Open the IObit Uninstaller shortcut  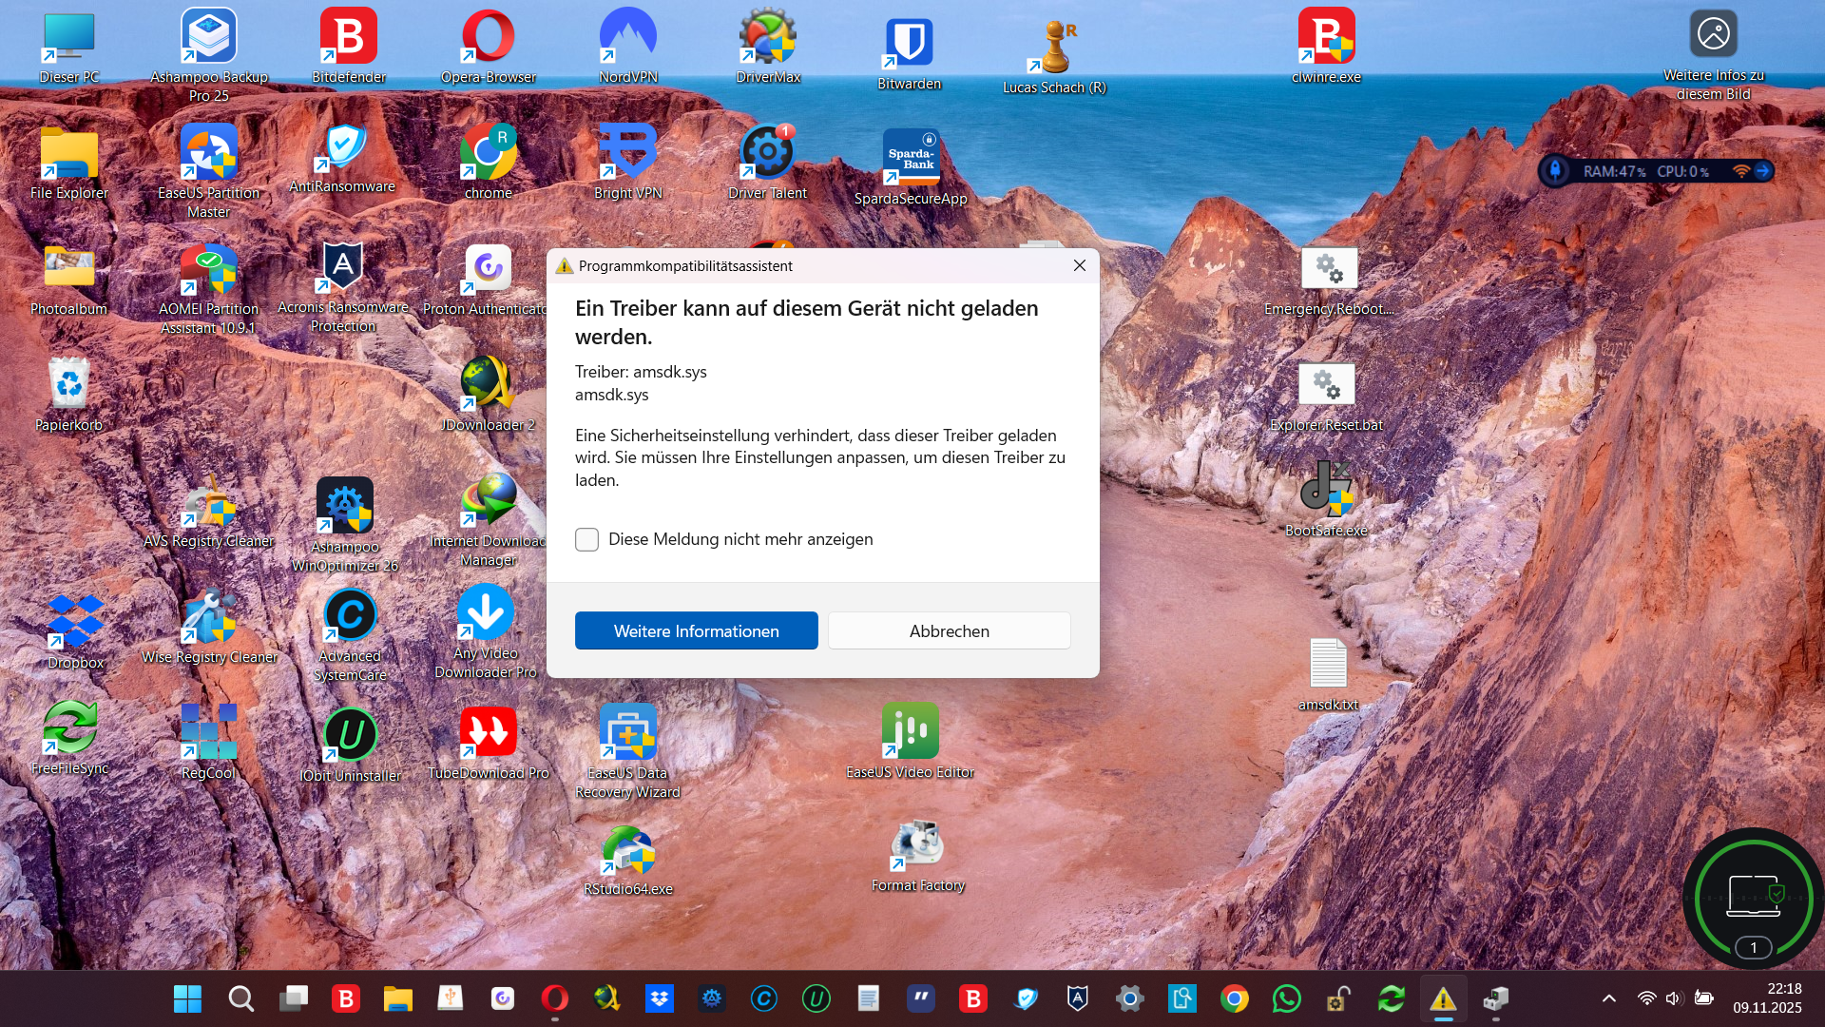(350, 735)
